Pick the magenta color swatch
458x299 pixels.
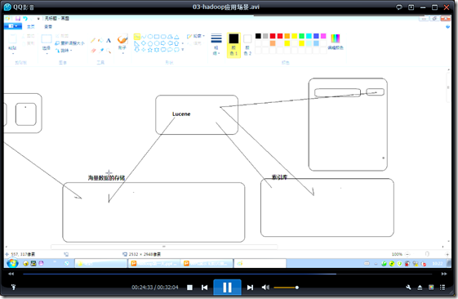[323, 36]
